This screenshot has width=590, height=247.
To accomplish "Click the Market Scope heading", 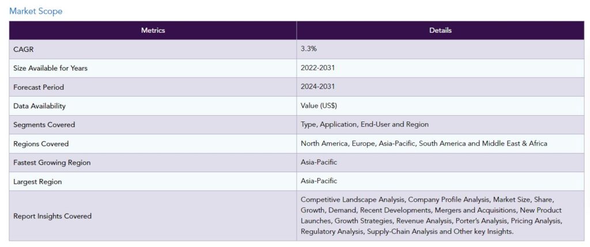I will 36,12.
